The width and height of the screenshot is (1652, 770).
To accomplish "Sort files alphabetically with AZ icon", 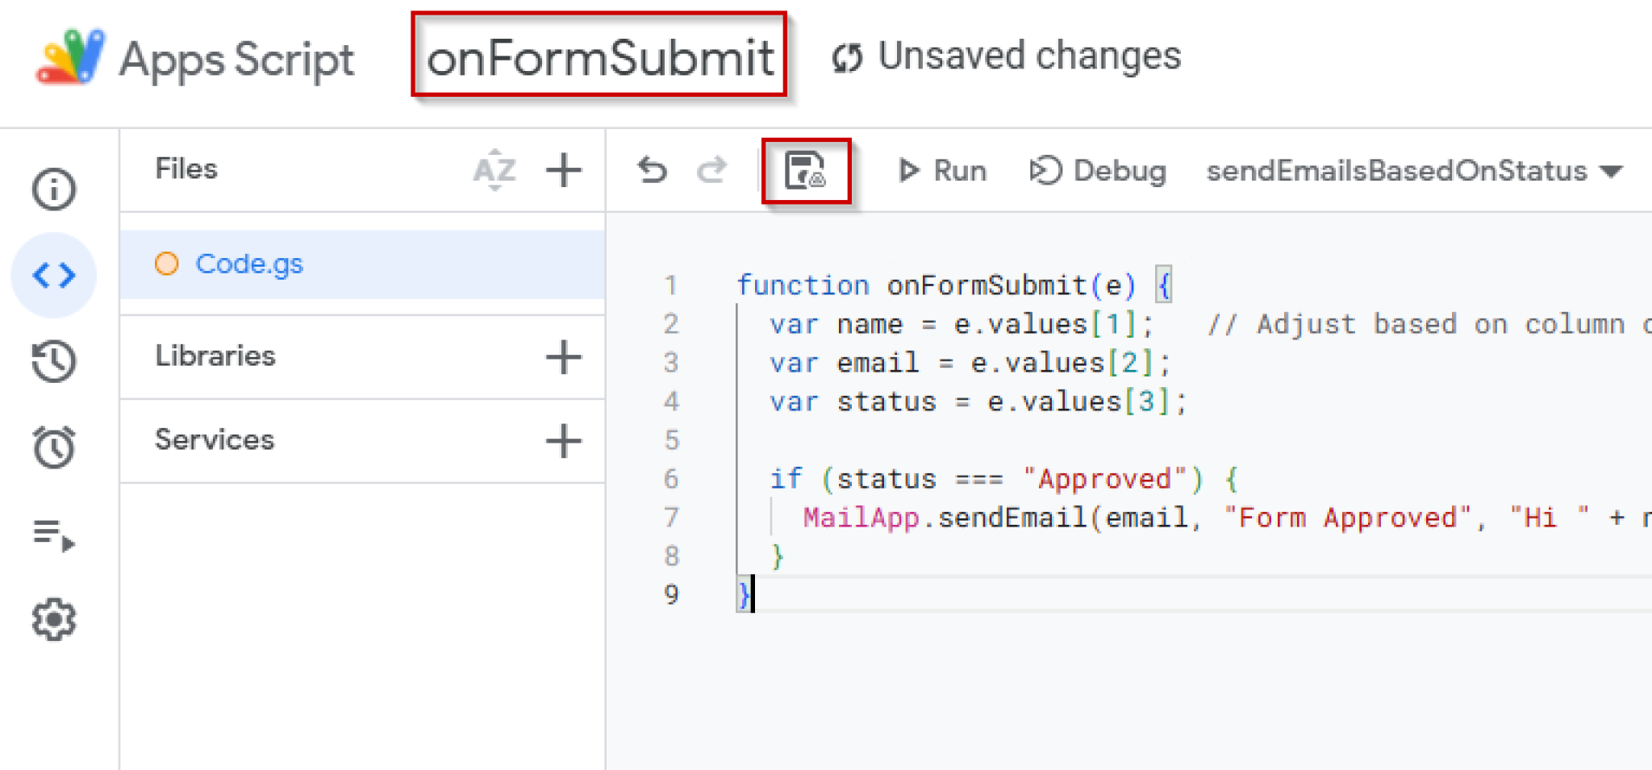I will tap(494, 170).
